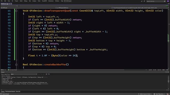Open the Extensions menu

[x=51, y=1]
